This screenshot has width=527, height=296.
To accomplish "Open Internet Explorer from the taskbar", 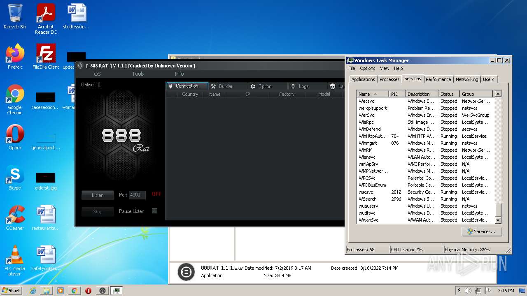I will (x=33, y=291).
